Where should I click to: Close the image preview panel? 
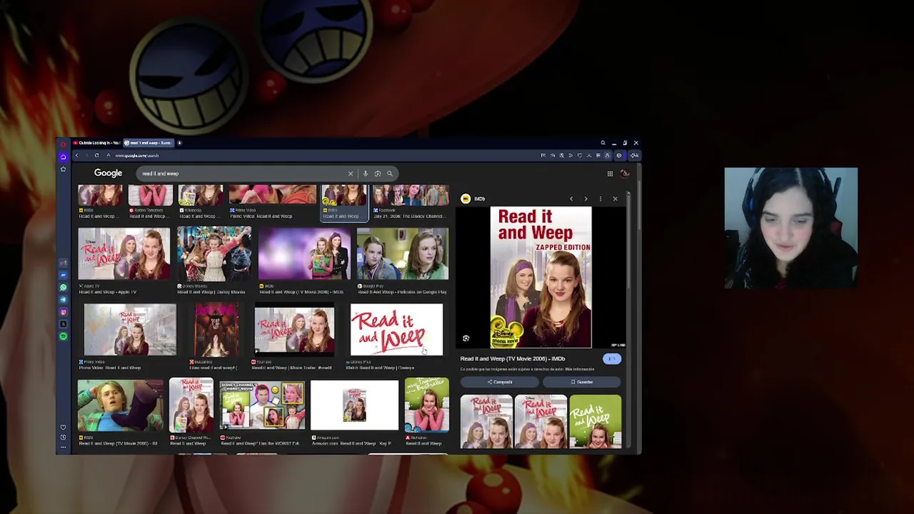click(x=615, y=199)
